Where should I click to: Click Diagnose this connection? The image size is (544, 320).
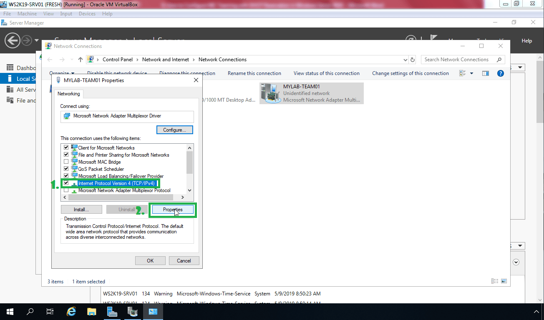187,73
